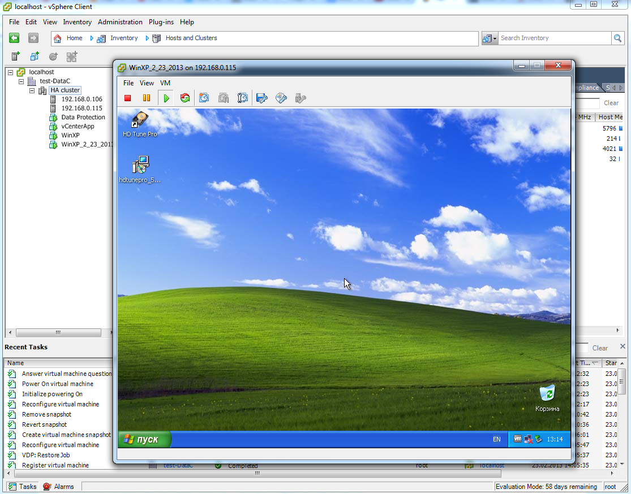
Task: Open the search scope dropdown
Action: pyautogui.click(x=490, y=38)
